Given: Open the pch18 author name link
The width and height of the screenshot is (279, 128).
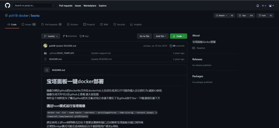Looking at the screenshot, I should pyautogui.click(x=52, y=46).
